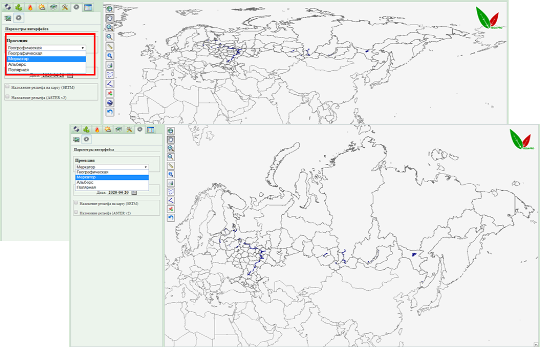Open the calendar picker next to the date
Viewport: 540px width, 347px height.
click(x=134, y=192)
